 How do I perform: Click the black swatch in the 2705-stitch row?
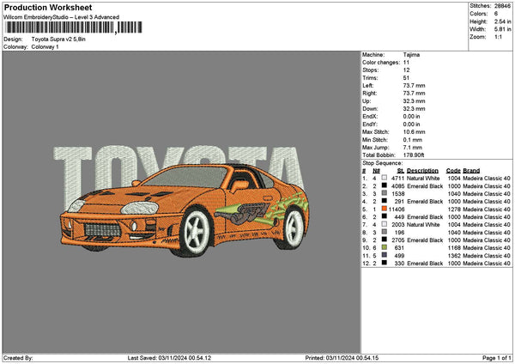pos(384,240)
